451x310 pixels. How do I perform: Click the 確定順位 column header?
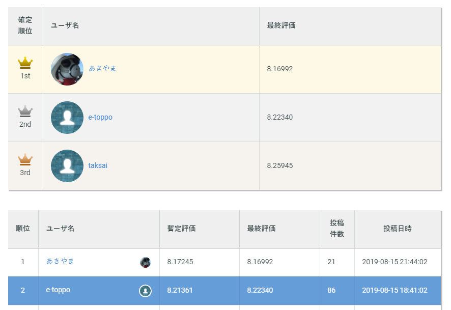pyautogui.click(x=25, y=25)
